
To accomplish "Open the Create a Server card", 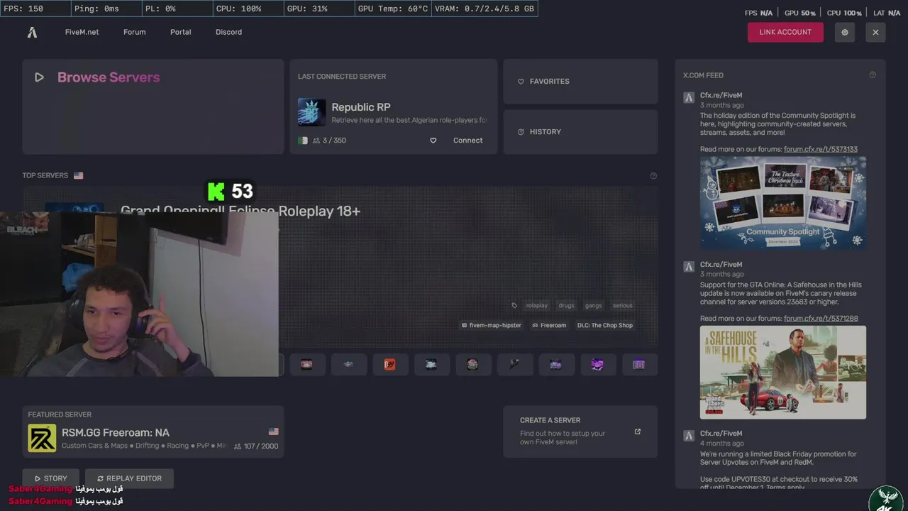I will pyautogui.click(x=580, y=432).
